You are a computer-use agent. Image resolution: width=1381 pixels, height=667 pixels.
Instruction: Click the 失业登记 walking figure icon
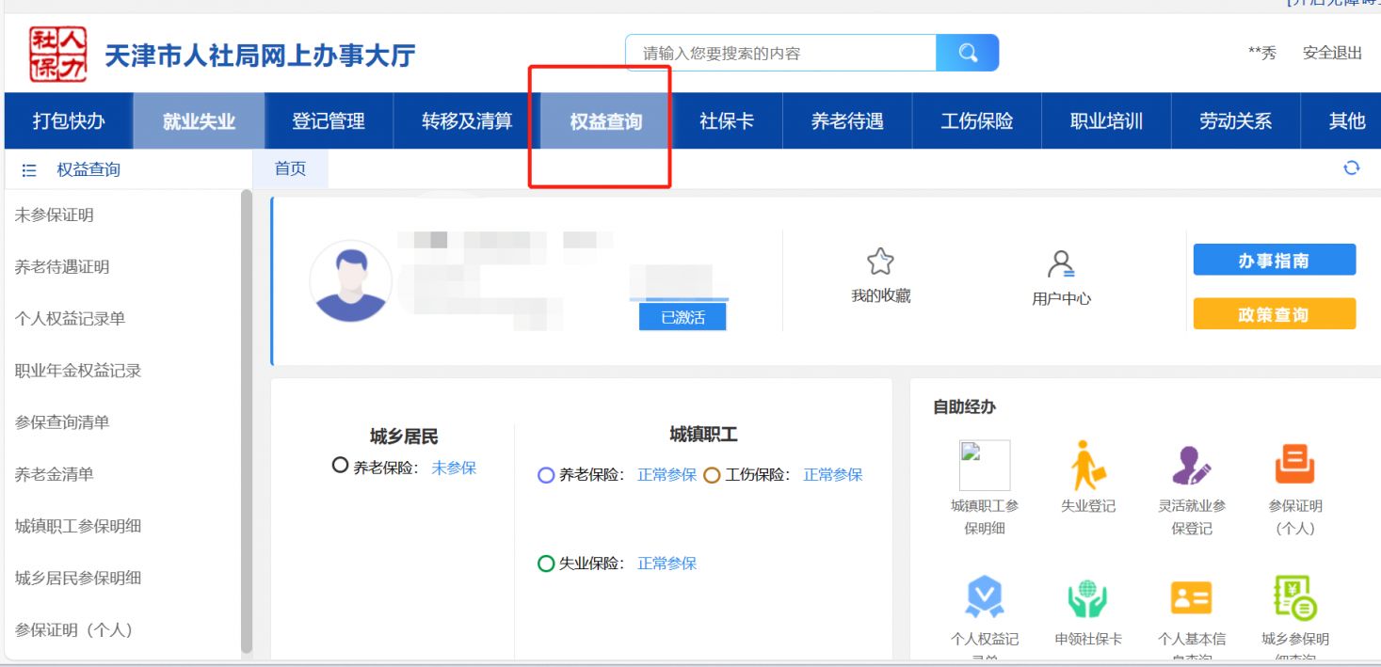pos(1087,466)
